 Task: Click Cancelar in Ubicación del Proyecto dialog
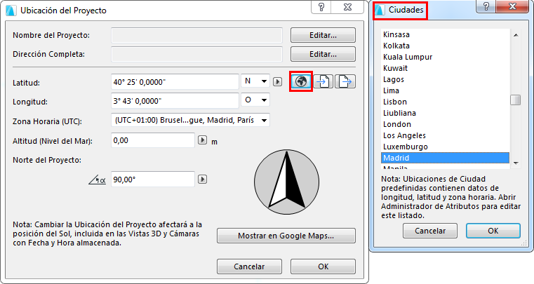(249, 266)
